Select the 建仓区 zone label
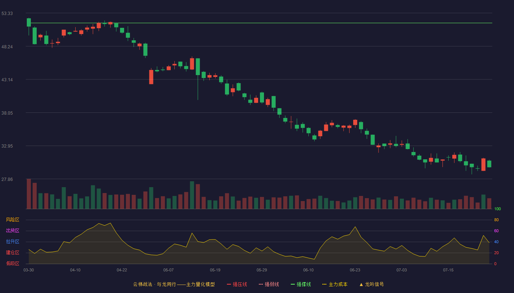514x293 pixels. pyautogui.click(x=12, y=253)
